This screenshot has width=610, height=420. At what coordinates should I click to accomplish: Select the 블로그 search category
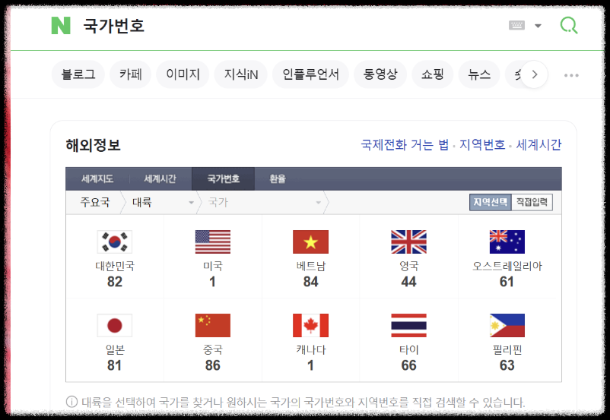[78, 74]
